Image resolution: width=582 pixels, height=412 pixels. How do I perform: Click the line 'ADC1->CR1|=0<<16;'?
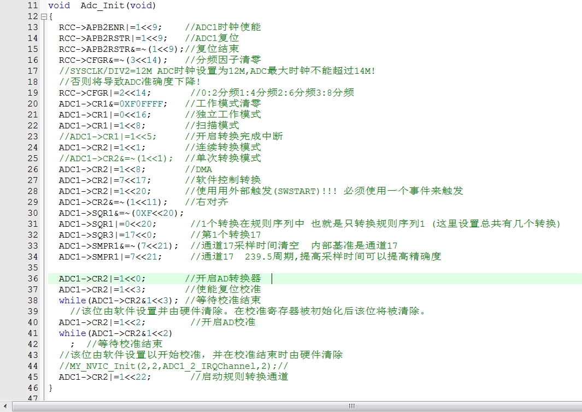point(105,115)
